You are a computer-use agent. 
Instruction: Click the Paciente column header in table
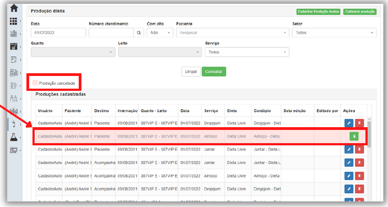[x=73, y=111]
